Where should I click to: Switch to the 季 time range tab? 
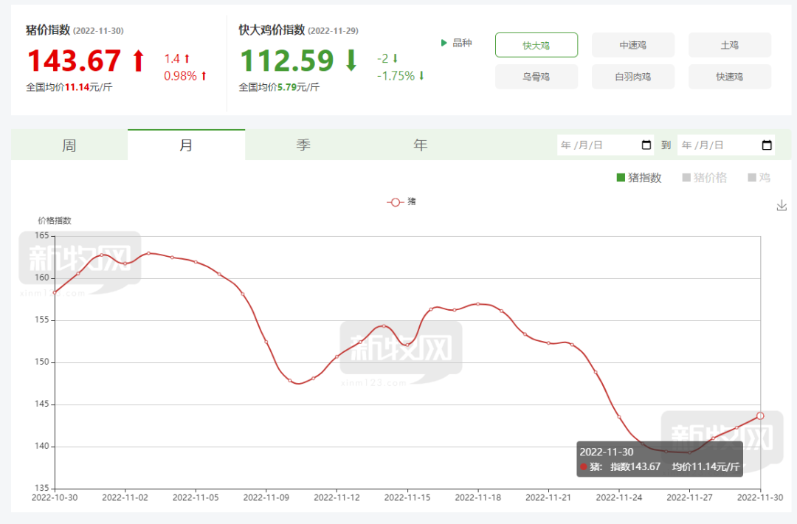[303, 145]
